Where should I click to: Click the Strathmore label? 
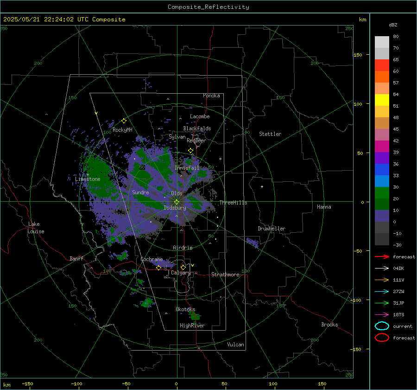pos(225,275)
